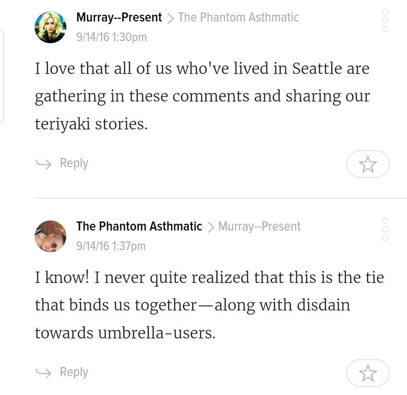Open the 9/14/16 1:37pm comment permalink
This screenshot has height=395, width=407.
tap(111, 246)
